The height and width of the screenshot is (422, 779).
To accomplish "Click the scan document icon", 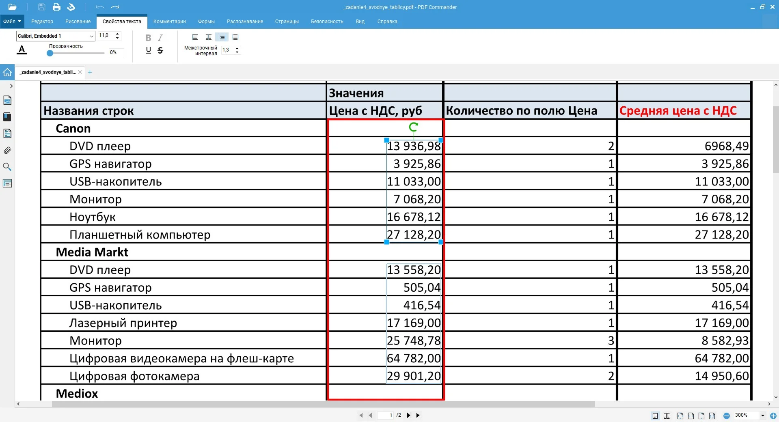I will 71,7.
